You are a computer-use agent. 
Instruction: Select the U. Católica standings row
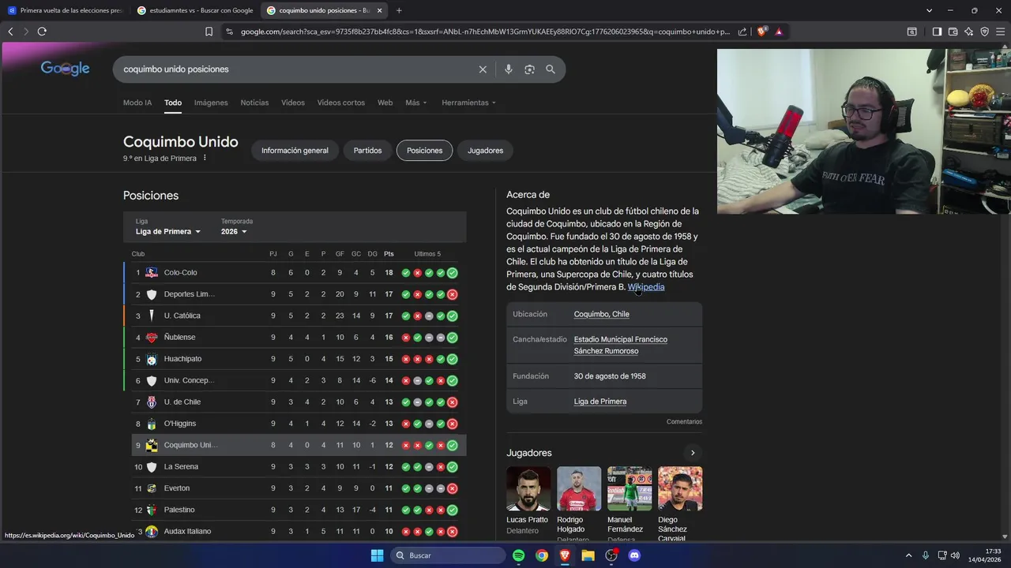coord(295,316)
